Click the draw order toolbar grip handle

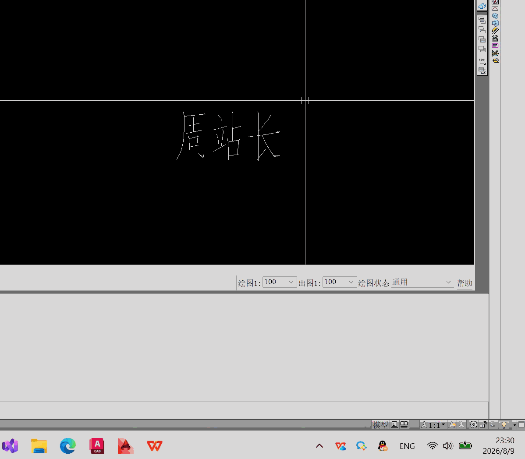coord(482,14)
